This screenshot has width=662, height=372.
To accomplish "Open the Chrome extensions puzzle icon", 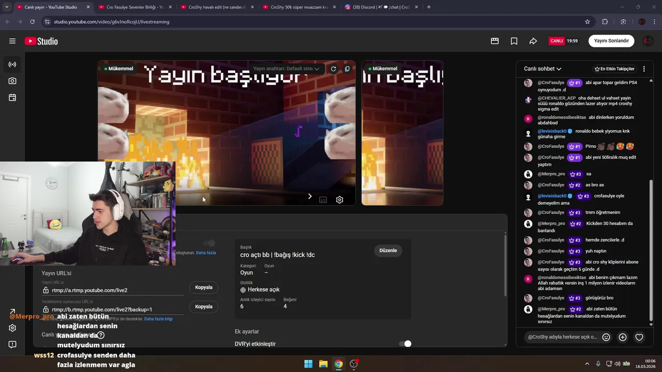I will coord(605,22).
